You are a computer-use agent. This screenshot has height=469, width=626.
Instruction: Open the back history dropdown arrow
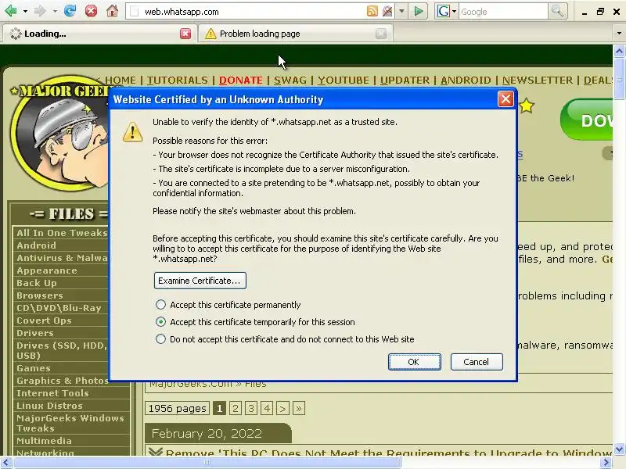click(x=25, y=11)
